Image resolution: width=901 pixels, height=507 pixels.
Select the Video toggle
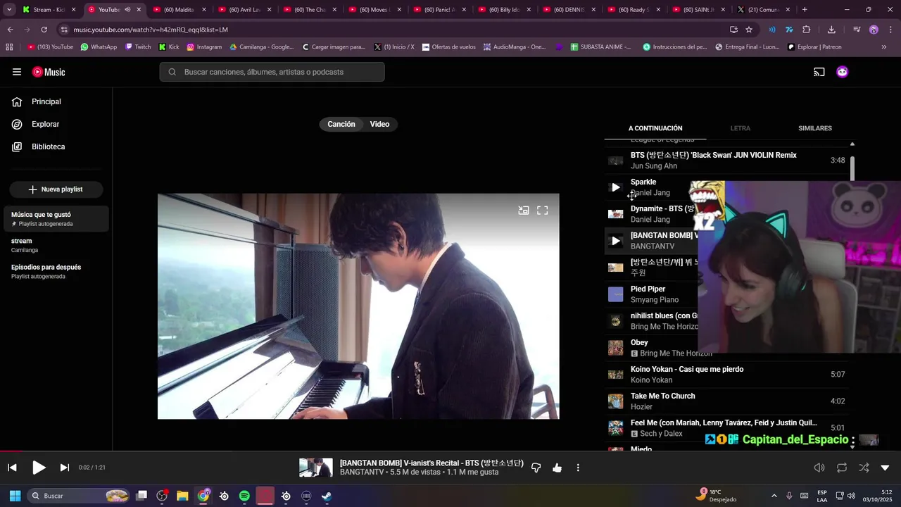pyautogui.click(x=379, y=124)
